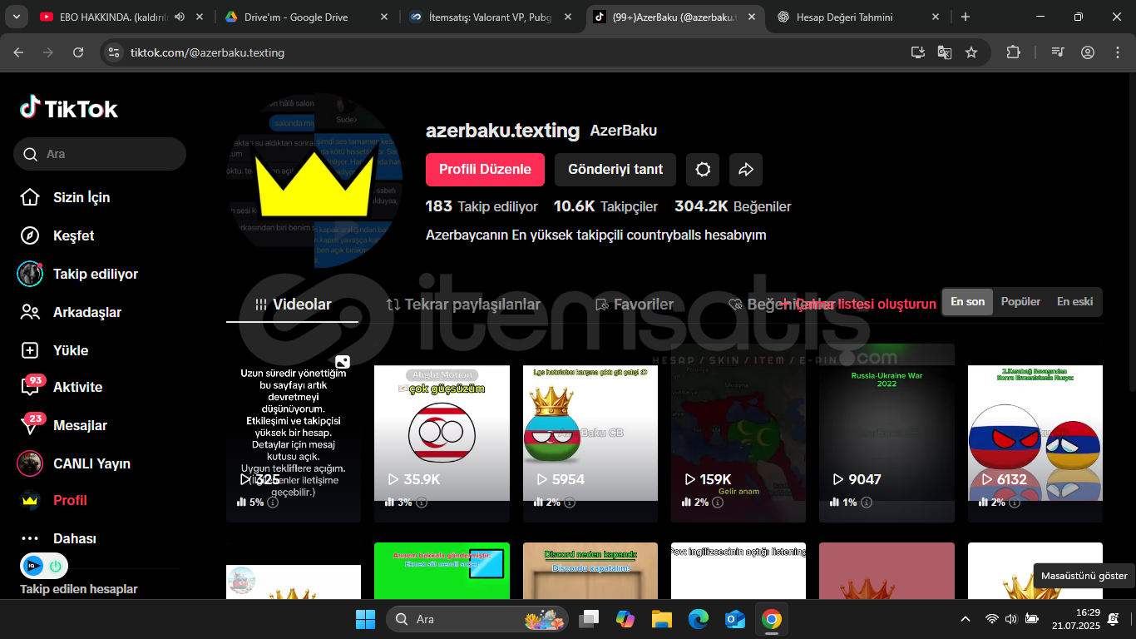The height and width of the screenshot is (639, 1136).
Task: Select En eski sort option
Action: tap(1074, 302)
